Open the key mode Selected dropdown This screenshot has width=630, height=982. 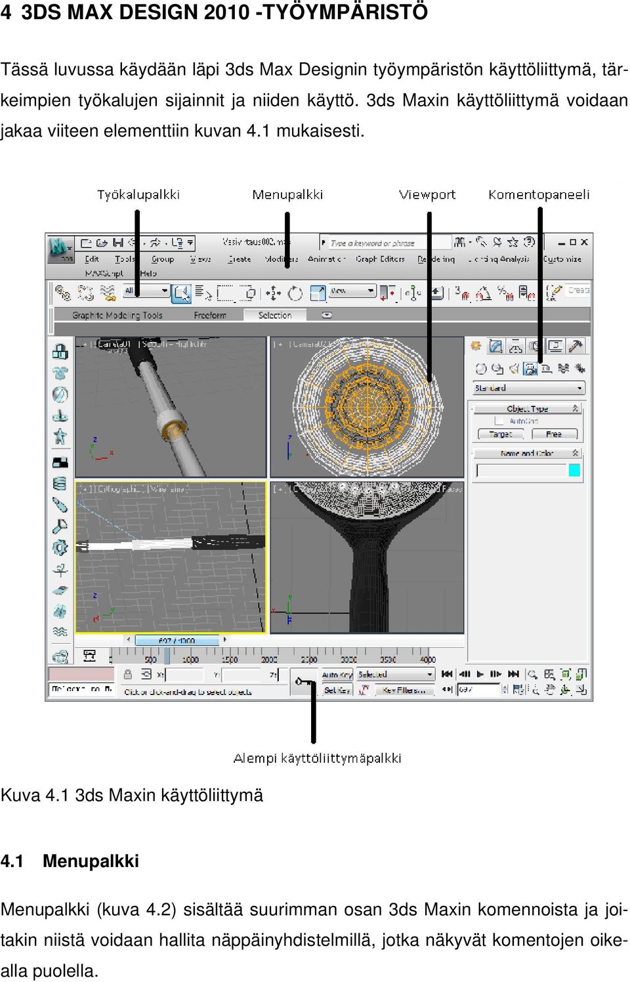click(396, 674)
